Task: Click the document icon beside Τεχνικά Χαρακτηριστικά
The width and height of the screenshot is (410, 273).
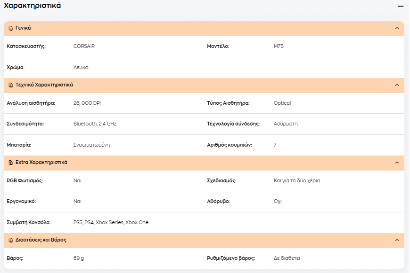Action: coord(11,85)
